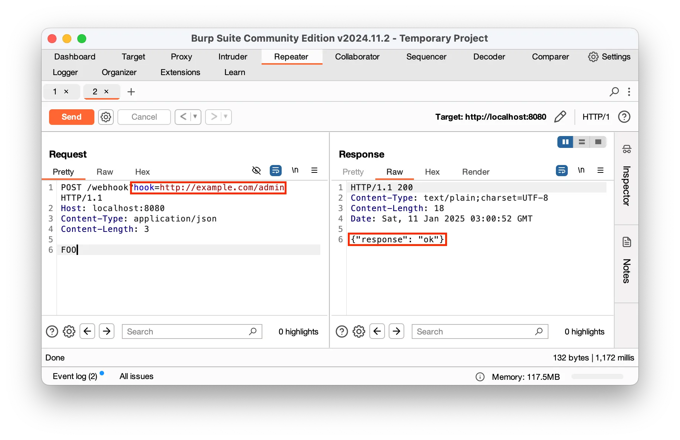Click the Cancel button
Image resolution: width=680 pixels, height=440 pixels.
[x=144, y=117]
